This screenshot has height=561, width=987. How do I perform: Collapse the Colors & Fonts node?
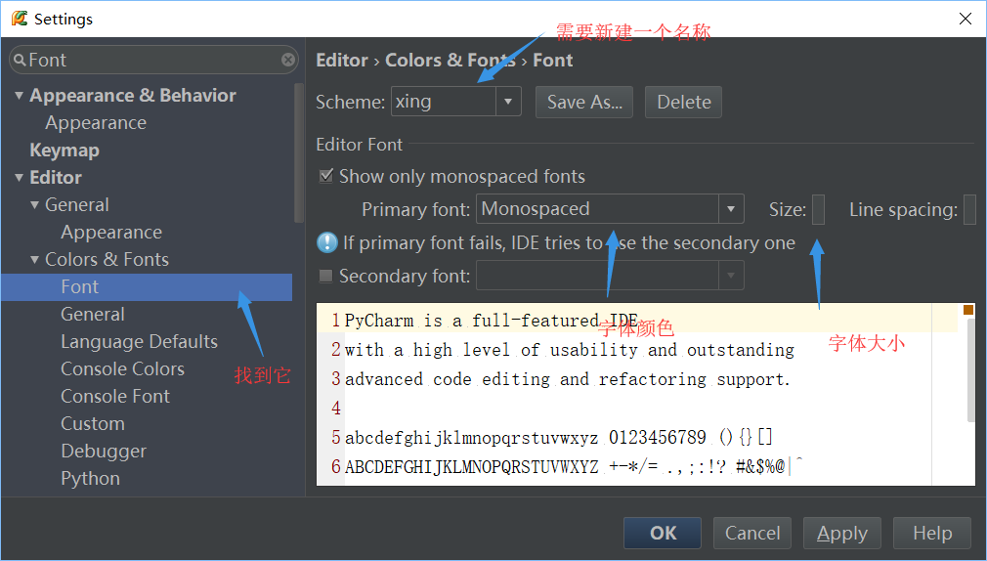tap(34, 259)
